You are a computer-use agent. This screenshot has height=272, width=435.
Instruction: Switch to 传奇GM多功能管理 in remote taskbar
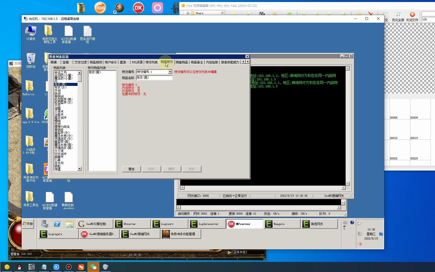[x=181, y=234]
